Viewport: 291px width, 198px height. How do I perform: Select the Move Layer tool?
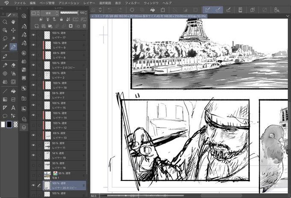coord(13,30)
